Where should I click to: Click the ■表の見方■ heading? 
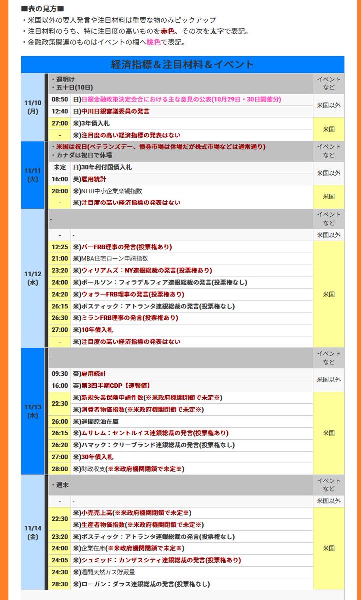[42, 9]
